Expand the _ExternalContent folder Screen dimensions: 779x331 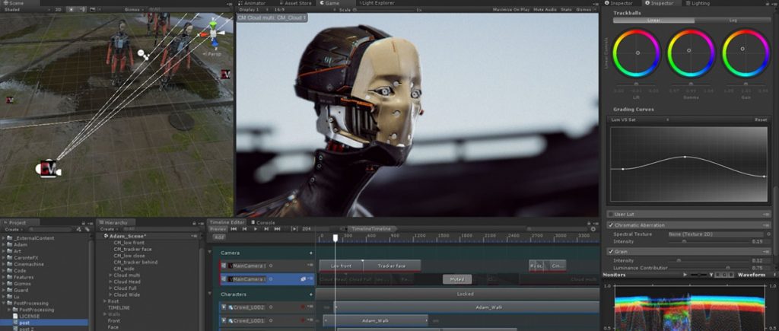click(4, 238)
